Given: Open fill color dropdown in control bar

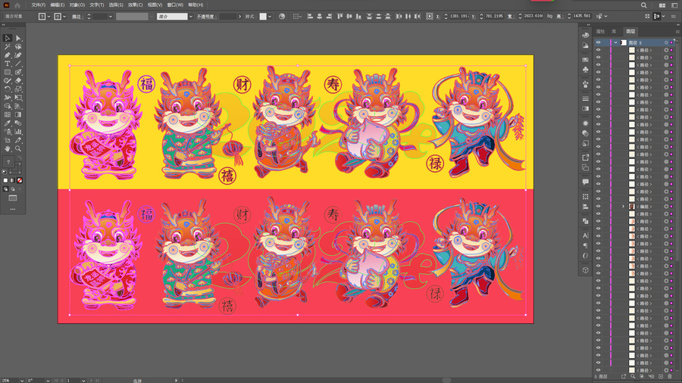Looking at the screenshot, I should [48, 17].
